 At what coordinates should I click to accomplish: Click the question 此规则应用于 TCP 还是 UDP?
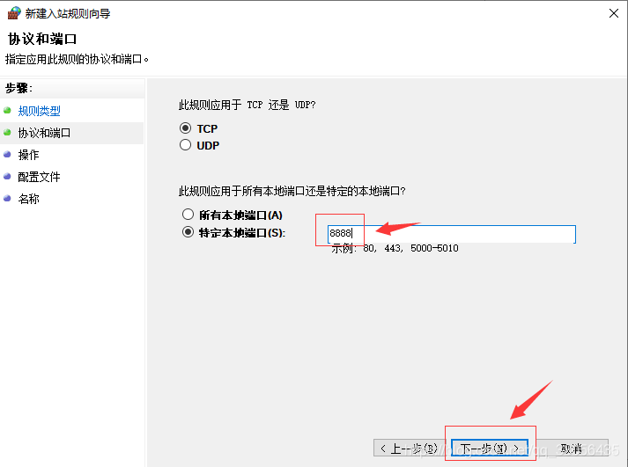tap(248, 105)
